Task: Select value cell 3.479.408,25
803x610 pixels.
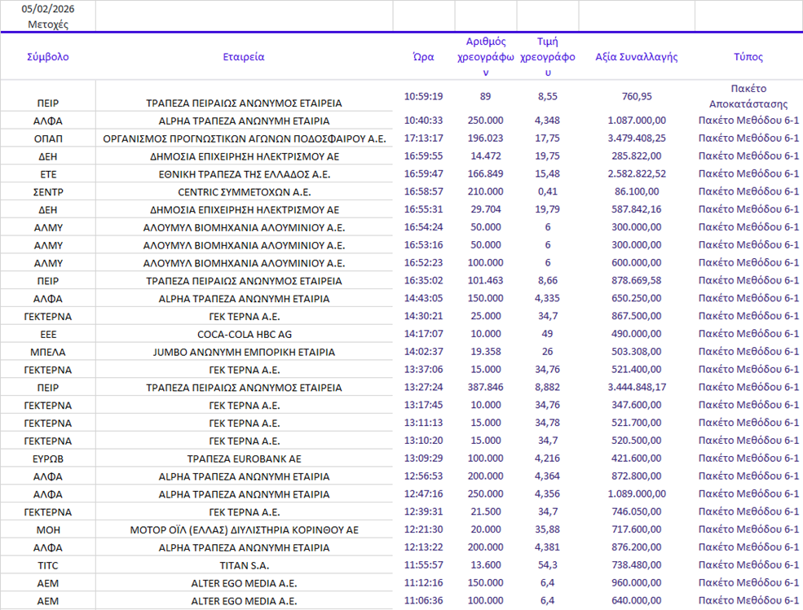Action: click(637, 138)
